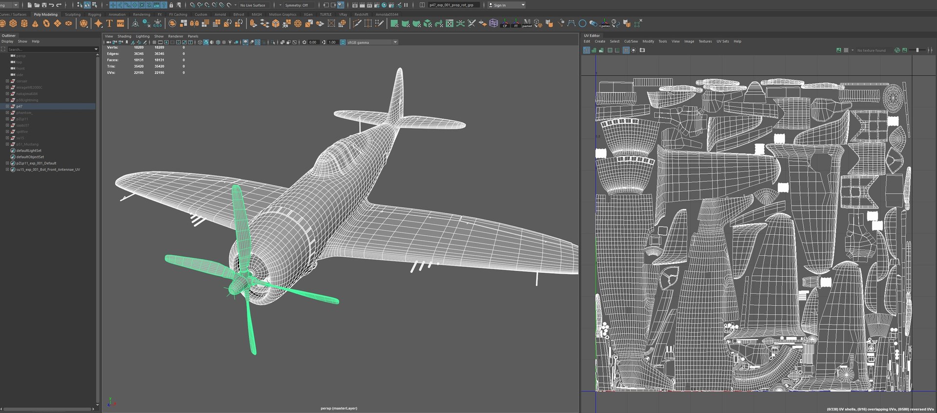The width and height of the screenshot is (937, 413).
Task: Toggle view transform color management icon
Action: pos(343,42)
